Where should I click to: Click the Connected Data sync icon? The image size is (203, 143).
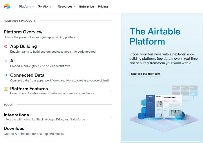tap(5, 76)
